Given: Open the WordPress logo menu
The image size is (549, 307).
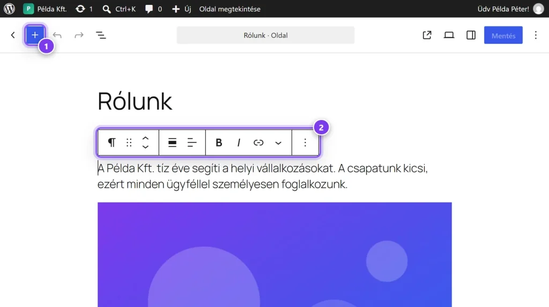Looking at the screenshot, I should pyautogui.click(x=10, y=9).
